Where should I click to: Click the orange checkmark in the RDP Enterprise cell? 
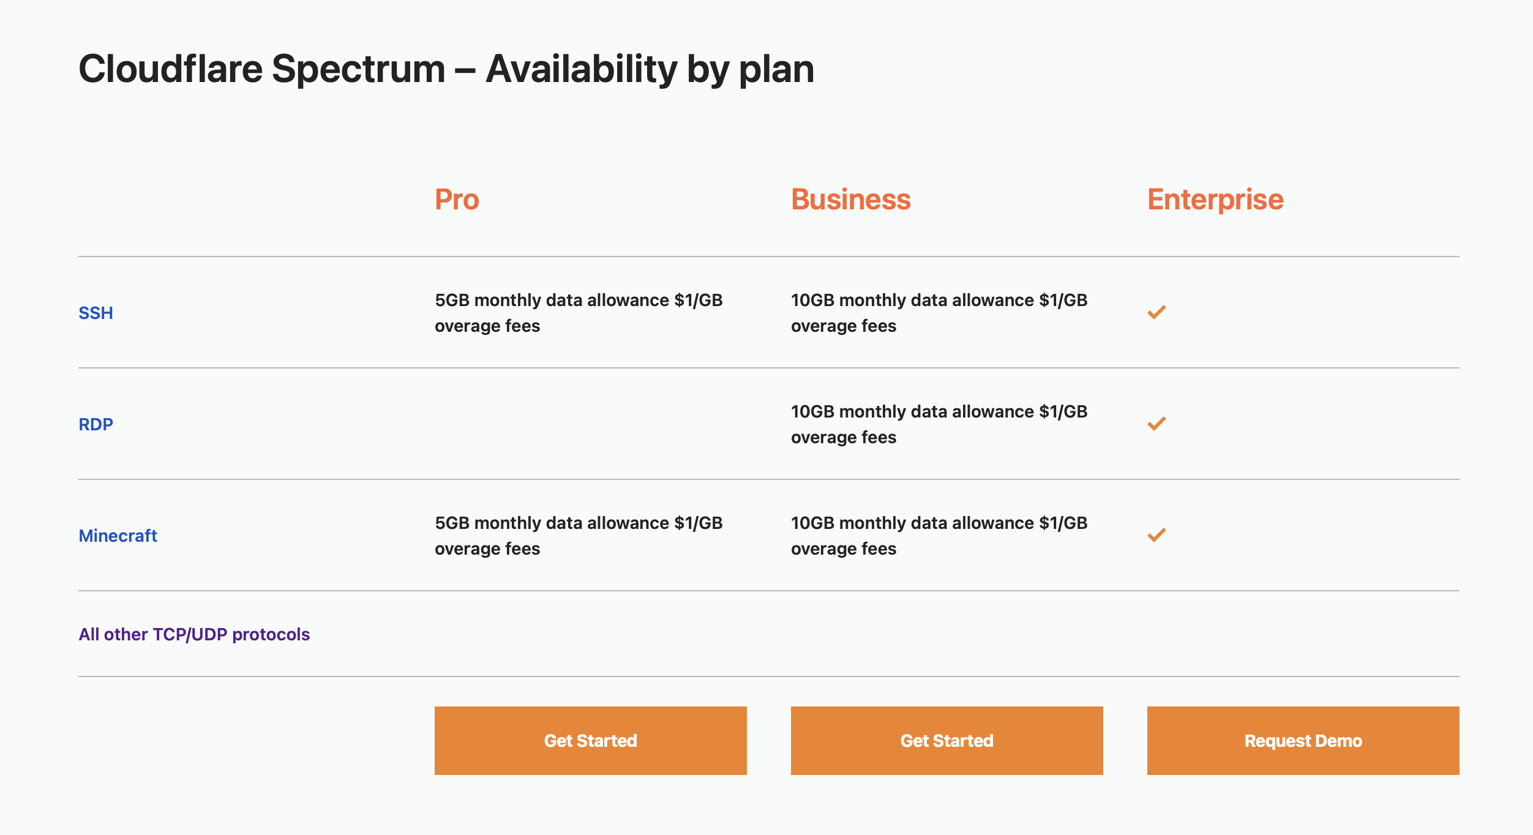point(1157,424)
